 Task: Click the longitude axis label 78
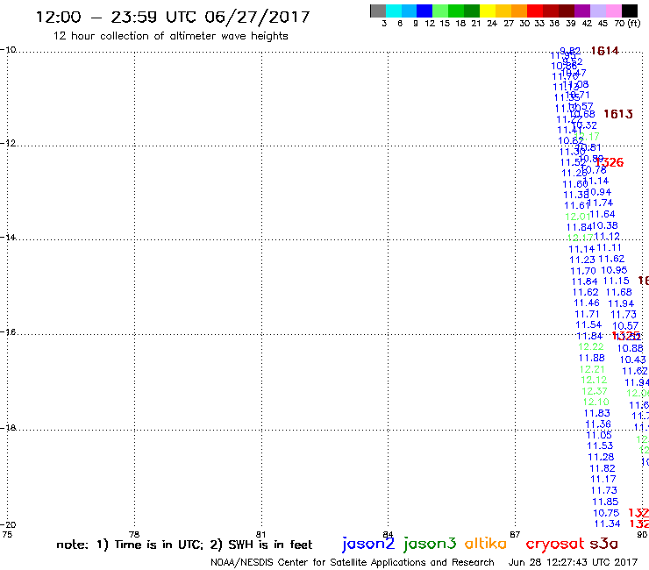134,534
